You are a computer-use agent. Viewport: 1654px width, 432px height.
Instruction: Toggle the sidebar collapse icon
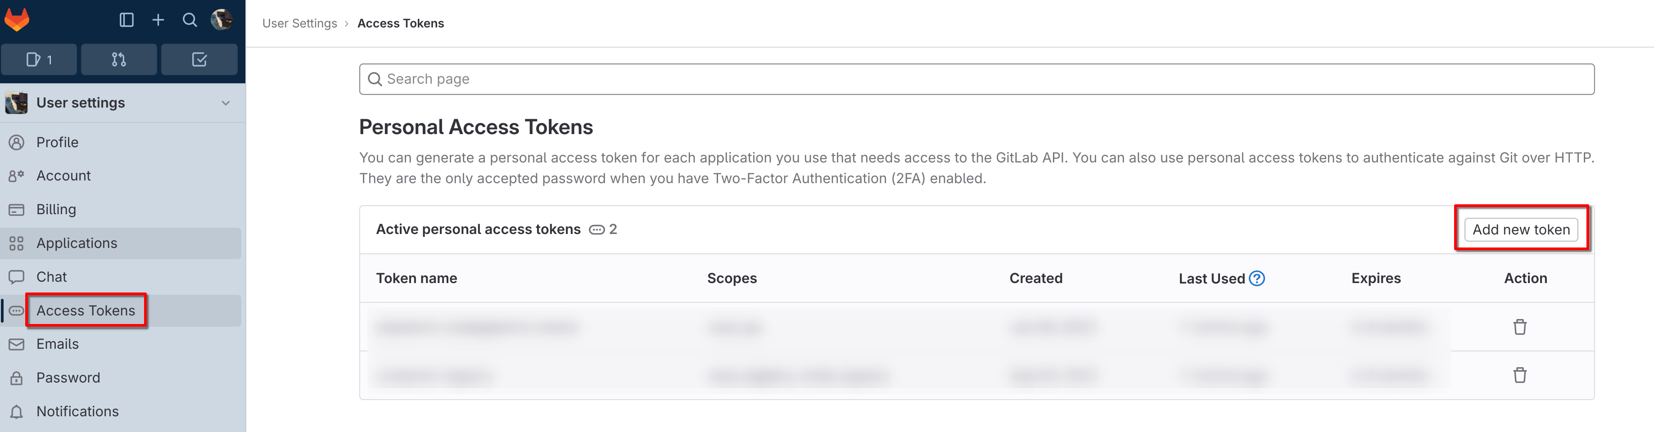coord(127,20)
